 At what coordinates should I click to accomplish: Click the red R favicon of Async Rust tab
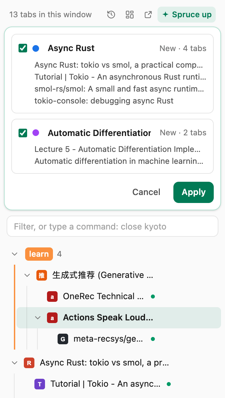(29, 363)
